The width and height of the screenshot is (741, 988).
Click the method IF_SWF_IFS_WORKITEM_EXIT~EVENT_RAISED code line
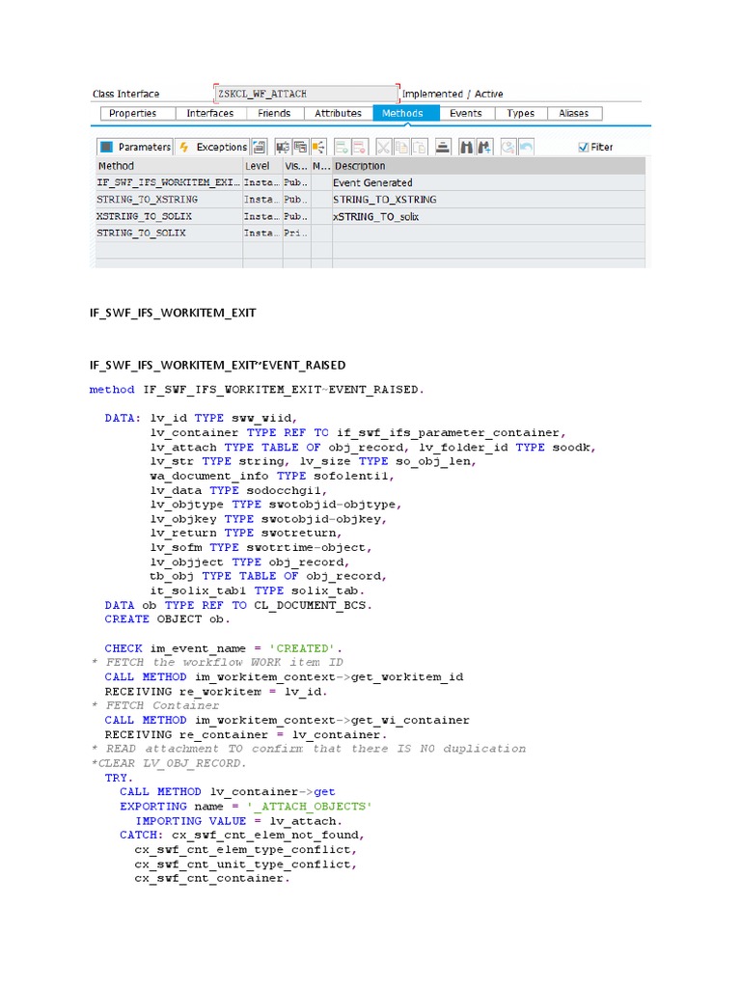click(x=257, y=390)
